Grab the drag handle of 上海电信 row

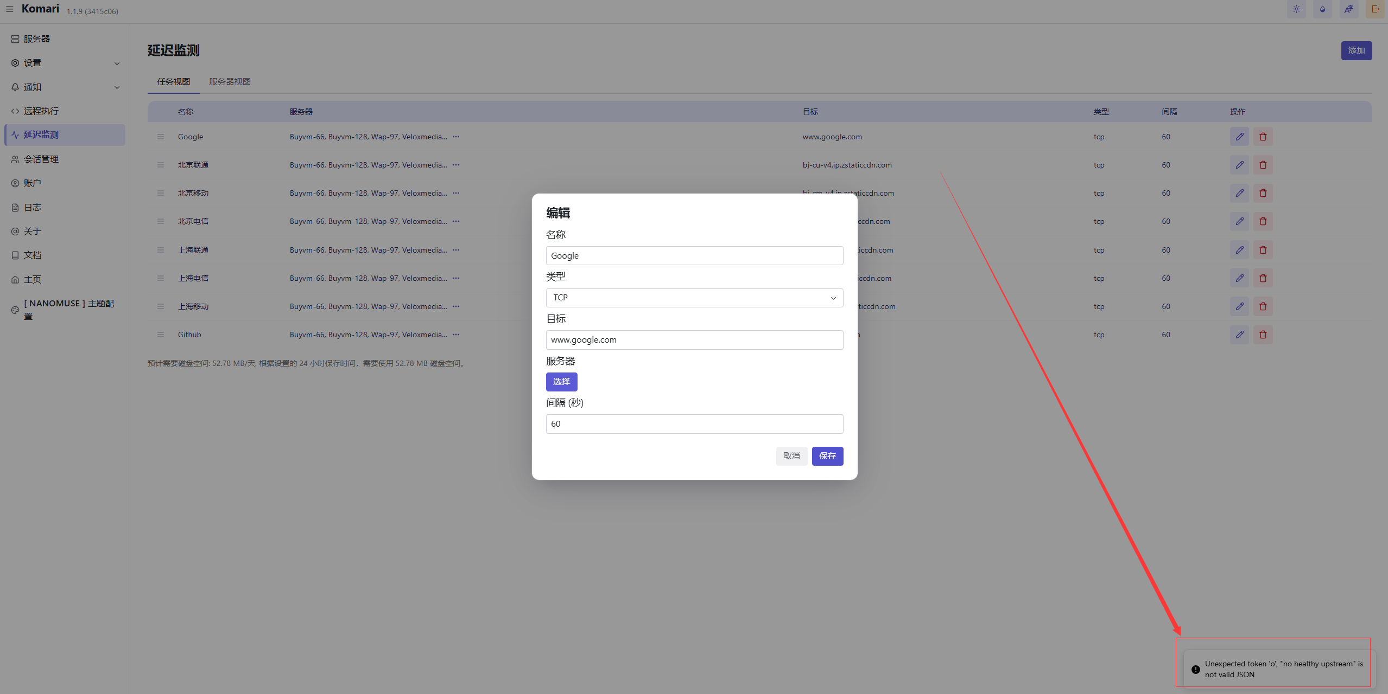[161, 278]
